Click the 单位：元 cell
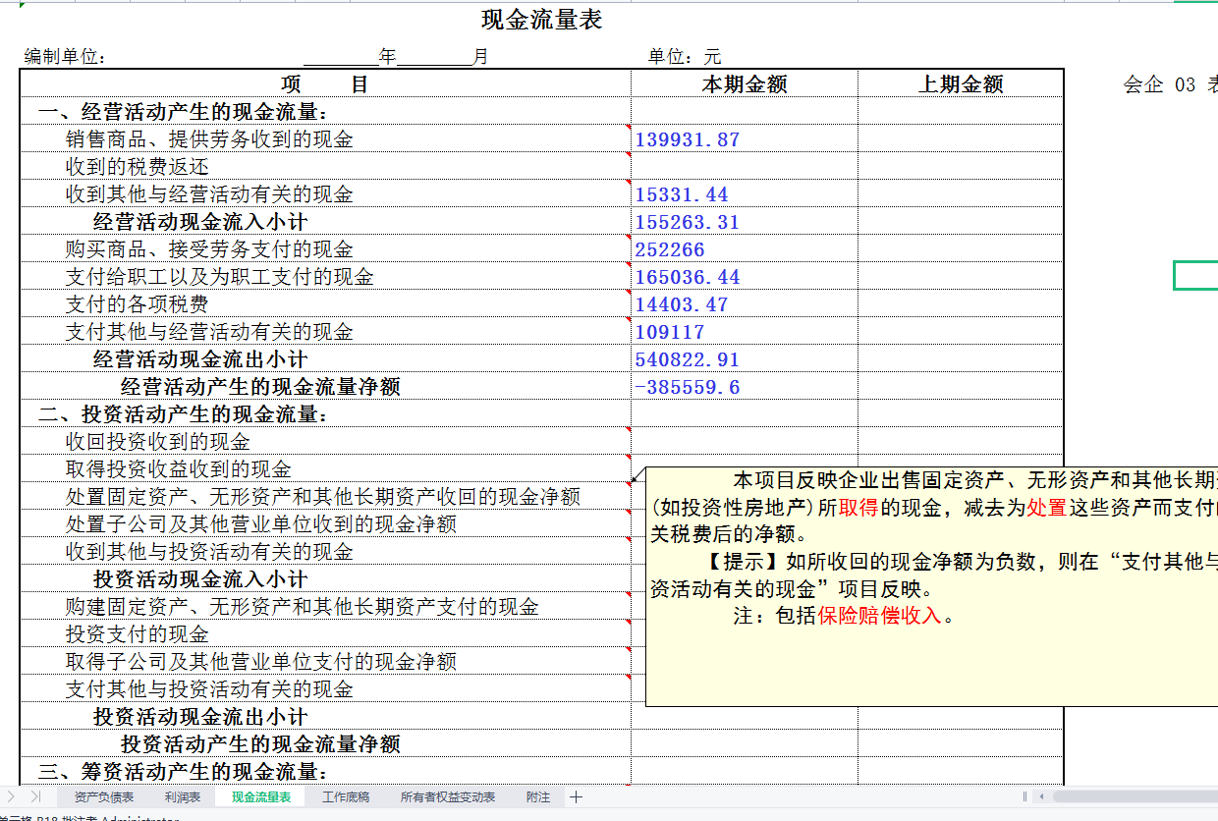Screen dimensions: 1218x821 point(685,57)
